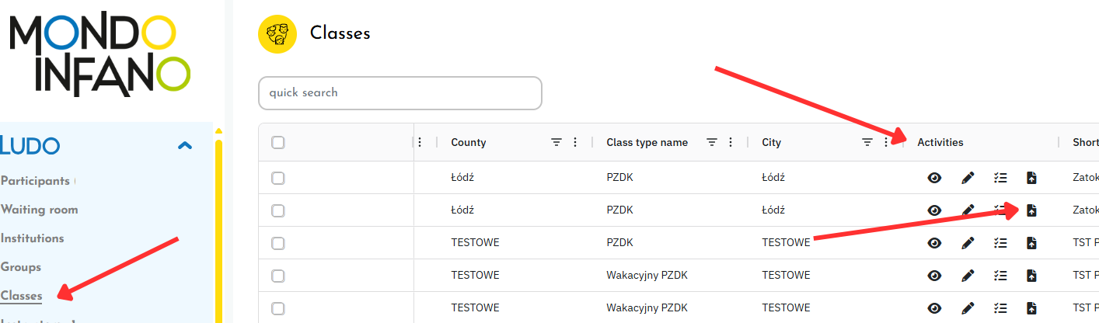1099x323 pixels.
Task: Click the file upload icon in second row
Action: tap(1031, 210)
